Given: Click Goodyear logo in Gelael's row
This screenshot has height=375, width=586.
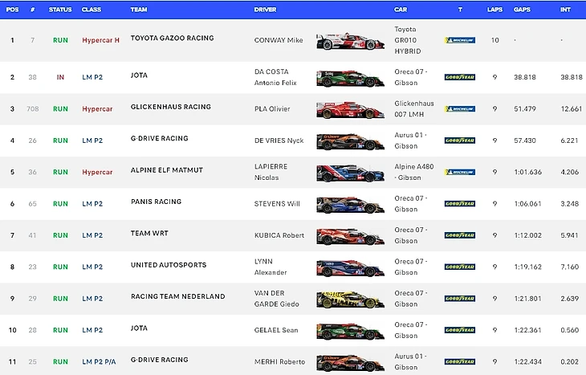Looking at the screenshot, I should coord(460,330).
